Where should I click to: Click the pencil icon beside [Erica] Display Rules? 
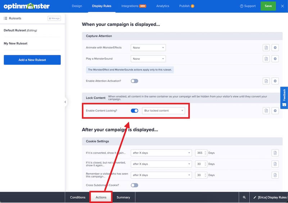pyautogui.click(x=255, y=198)
